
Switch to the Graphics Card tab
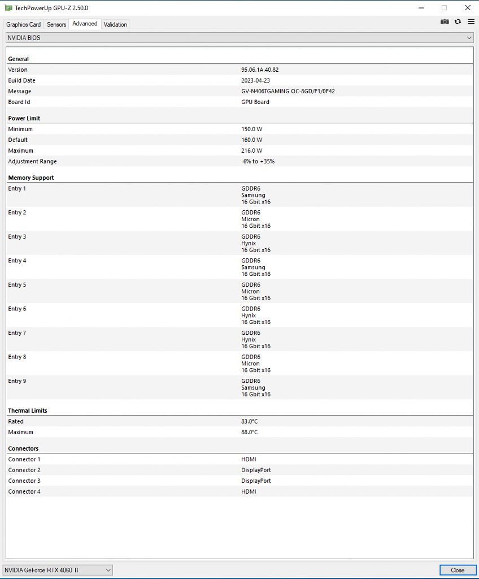tap(24, 24)
